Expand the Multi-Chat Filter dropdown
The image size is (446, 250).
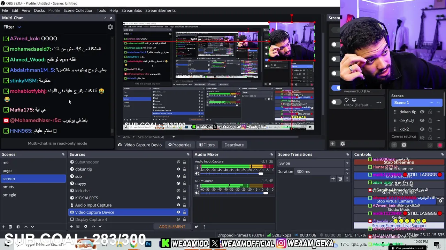(20, 27)
